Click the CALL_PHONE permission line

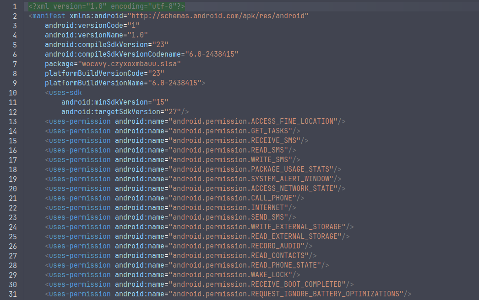click(x=174, y=198)
